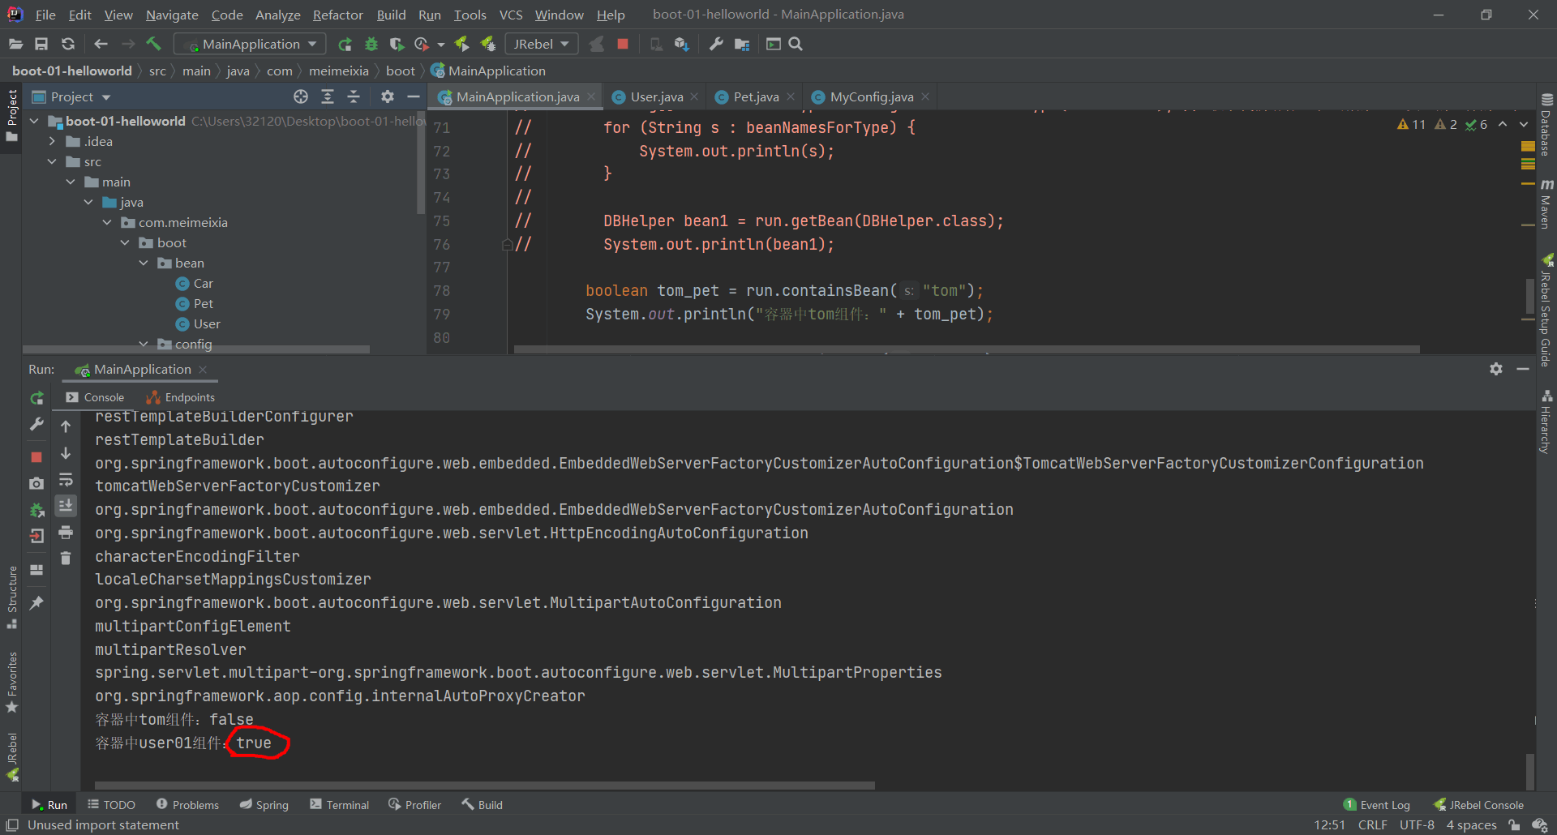This screenshot has width=1557, height=835.
Task: Toggle the pin tab icon in Run panel
Action: click(x=36, y=602)
